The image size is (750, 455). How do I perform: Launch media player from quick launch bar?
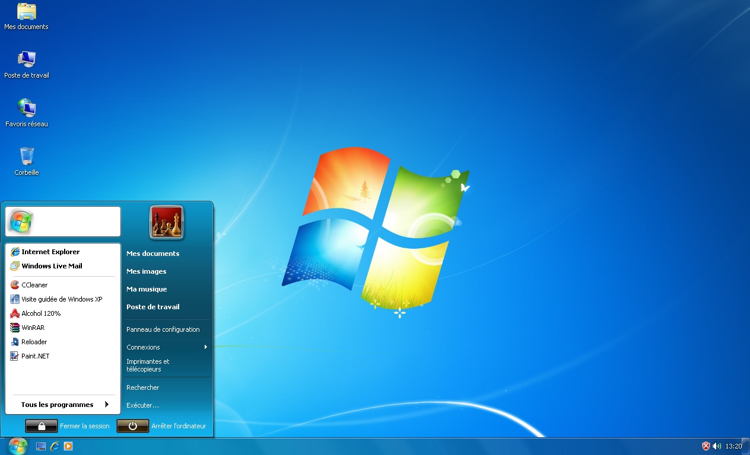pos(68,446)
